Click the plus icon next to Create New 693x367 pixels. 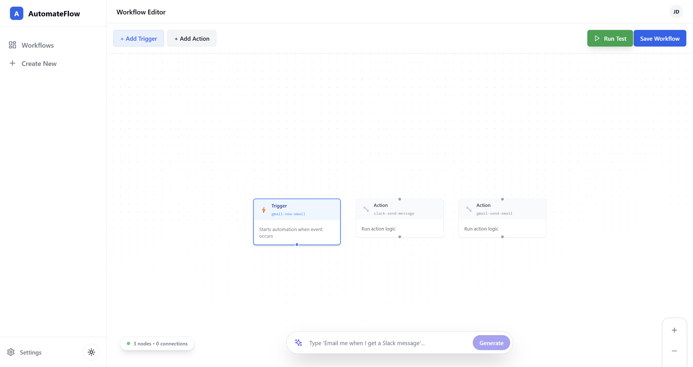point(12,63)
